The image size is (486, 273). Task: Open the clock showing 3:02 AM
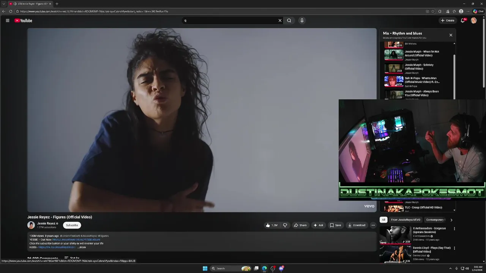click(x=478, y=268)
